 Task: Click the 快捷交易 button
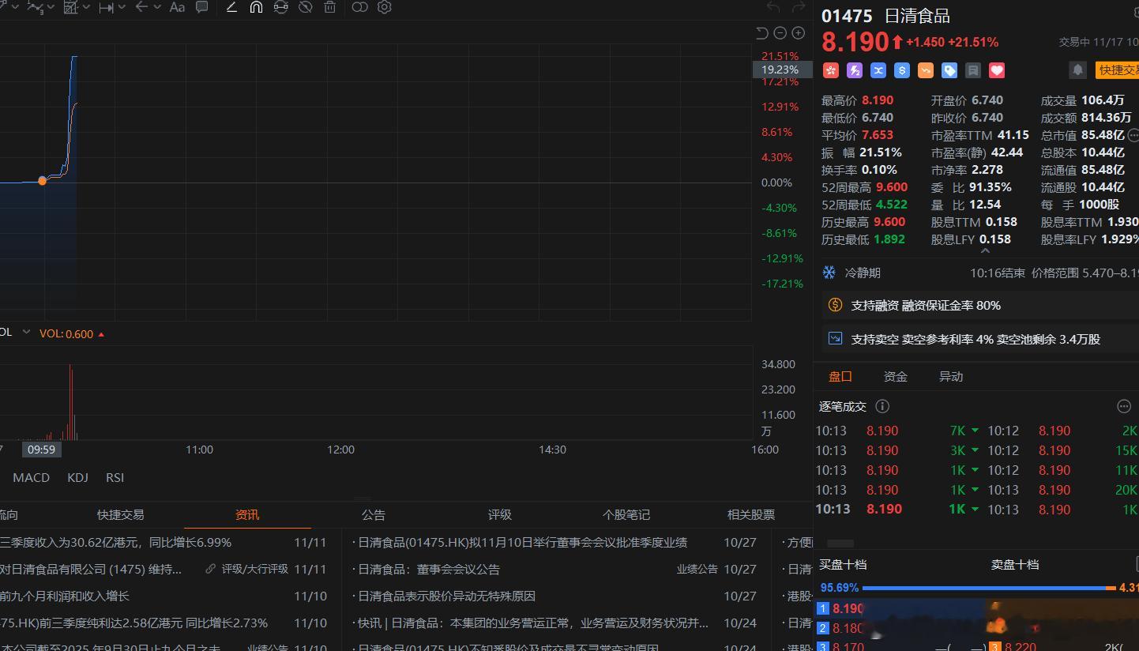point(1118,70)
